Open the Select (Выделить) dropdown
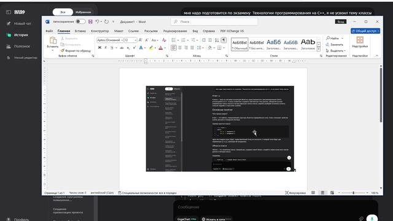393x221 pixels. 336,50
